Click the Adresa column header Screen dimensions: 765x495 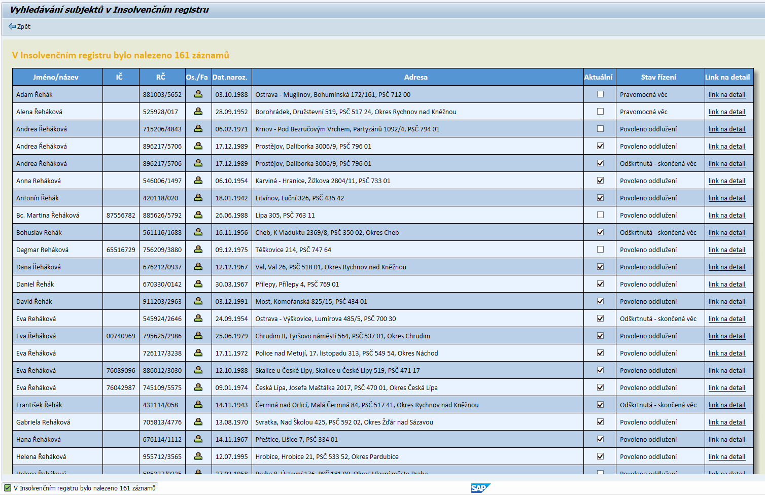(416, 77)
